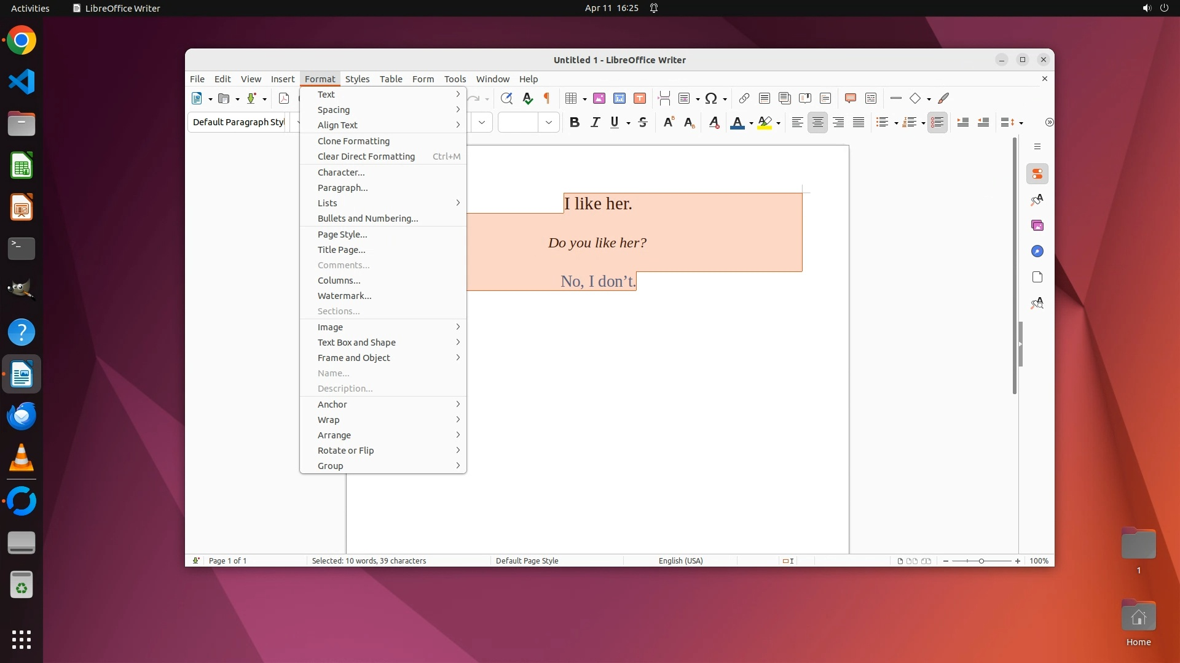Image resolution: width=1180 pixels, height=663 pixels.
Task: Open the sidebar Gallery panel icon
Action: (1037, 226)
